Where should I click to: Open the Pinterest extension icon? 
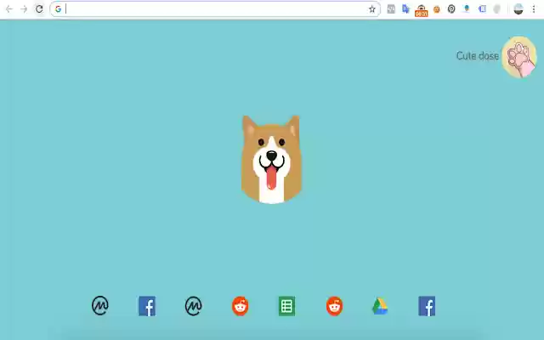[x=451, y=9]
